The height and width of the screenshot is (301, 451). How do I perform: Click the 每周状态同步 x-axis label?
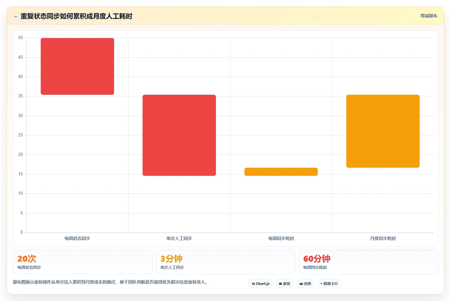pyautogui.click(x=77, y=238)
